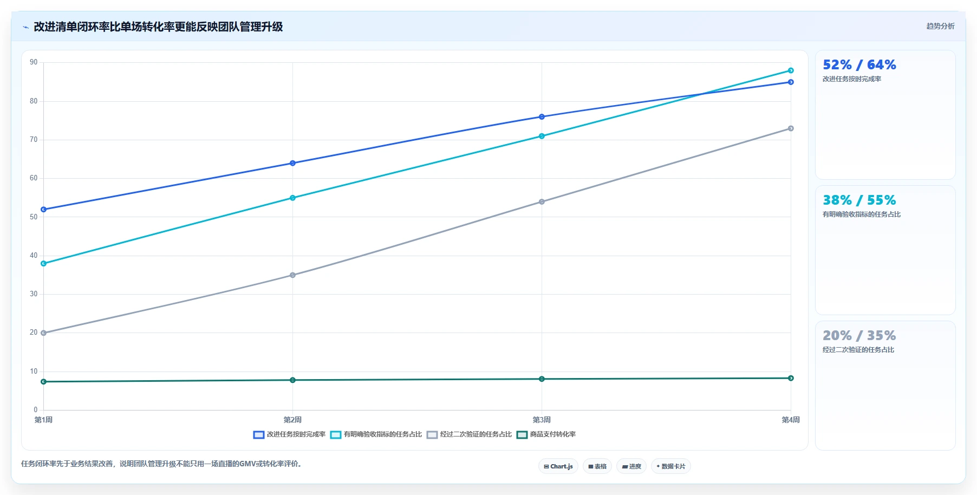The width and height of the screenshot is (977, 495).
Task: Click the 第4周 x-axis label
Action: [x=791, y=420]
